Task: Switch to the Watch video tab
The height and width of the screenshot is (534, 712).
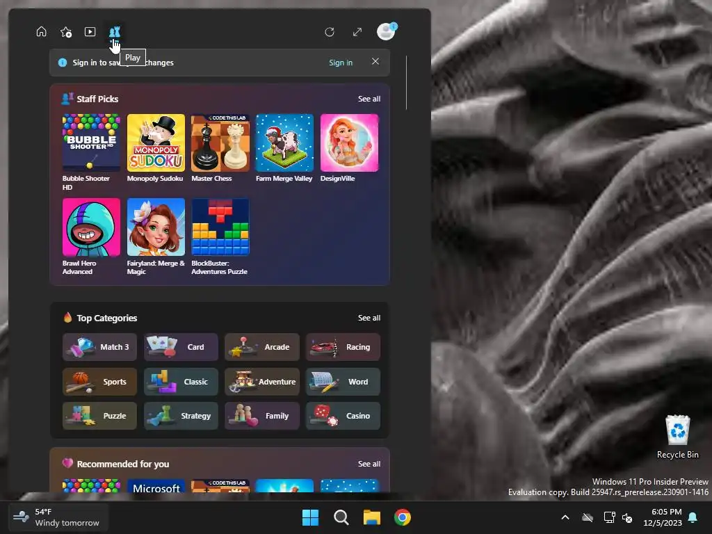Action: pyautogui.click(x=90, y=32)
